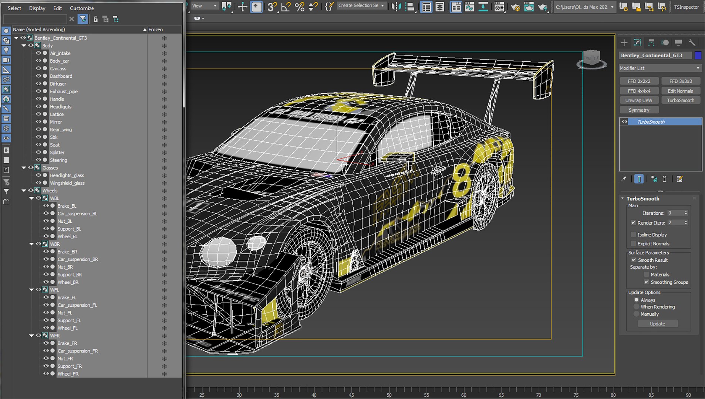This screenshot has width=705, height=399.
Task: Collapse the TurboSmooth rollout
Action: 623,198
